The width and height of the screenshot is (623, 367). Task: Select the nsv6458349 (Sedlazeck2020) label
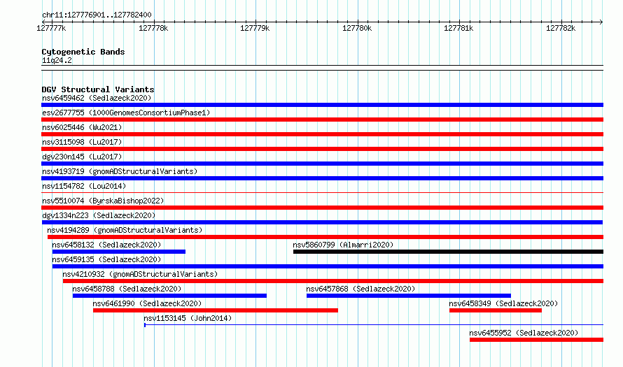(x=503, y=303)
